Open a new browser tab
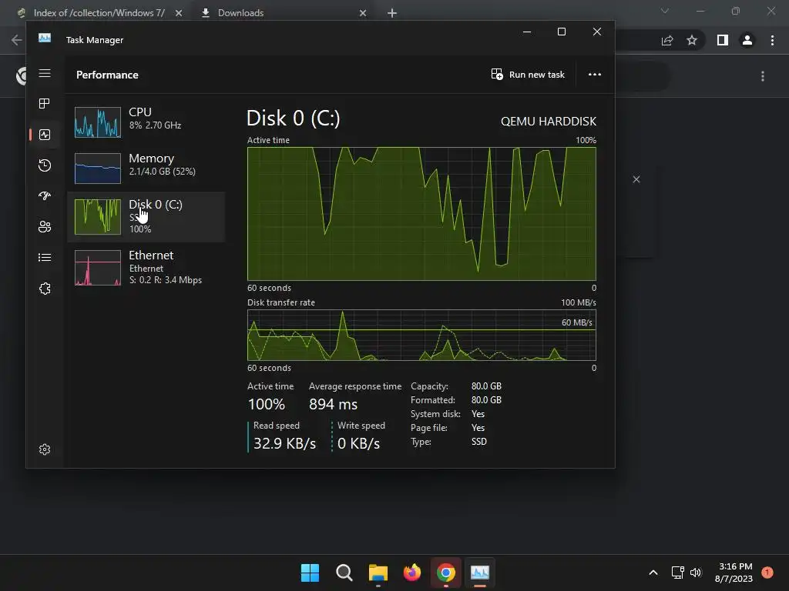The width and height of the screenshot is (789, 591). coord(392,13)
